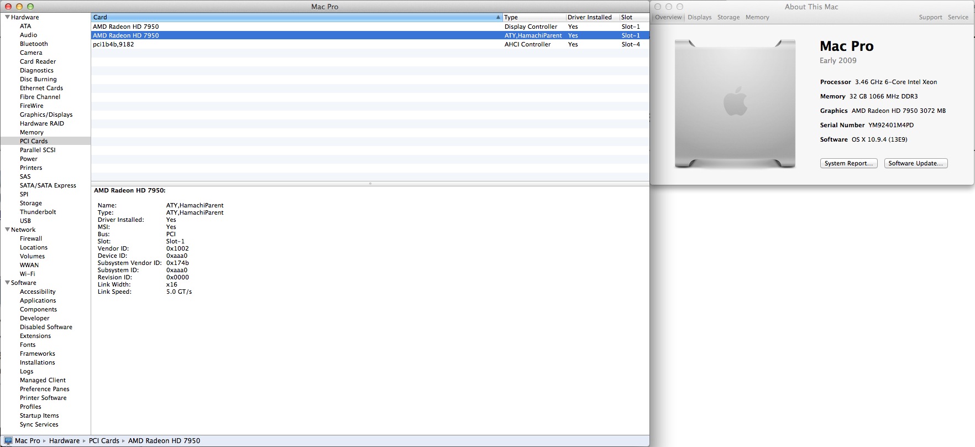Sort by the Type column header

pyautogui.click(x=534, y=17)
